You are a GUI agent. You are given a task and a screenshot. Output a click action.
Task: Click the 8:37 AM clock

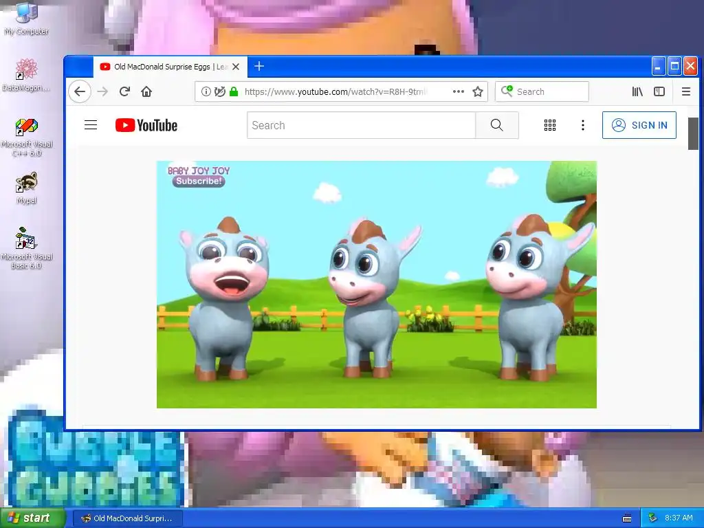pyautogui.click(x=679, y=518)
